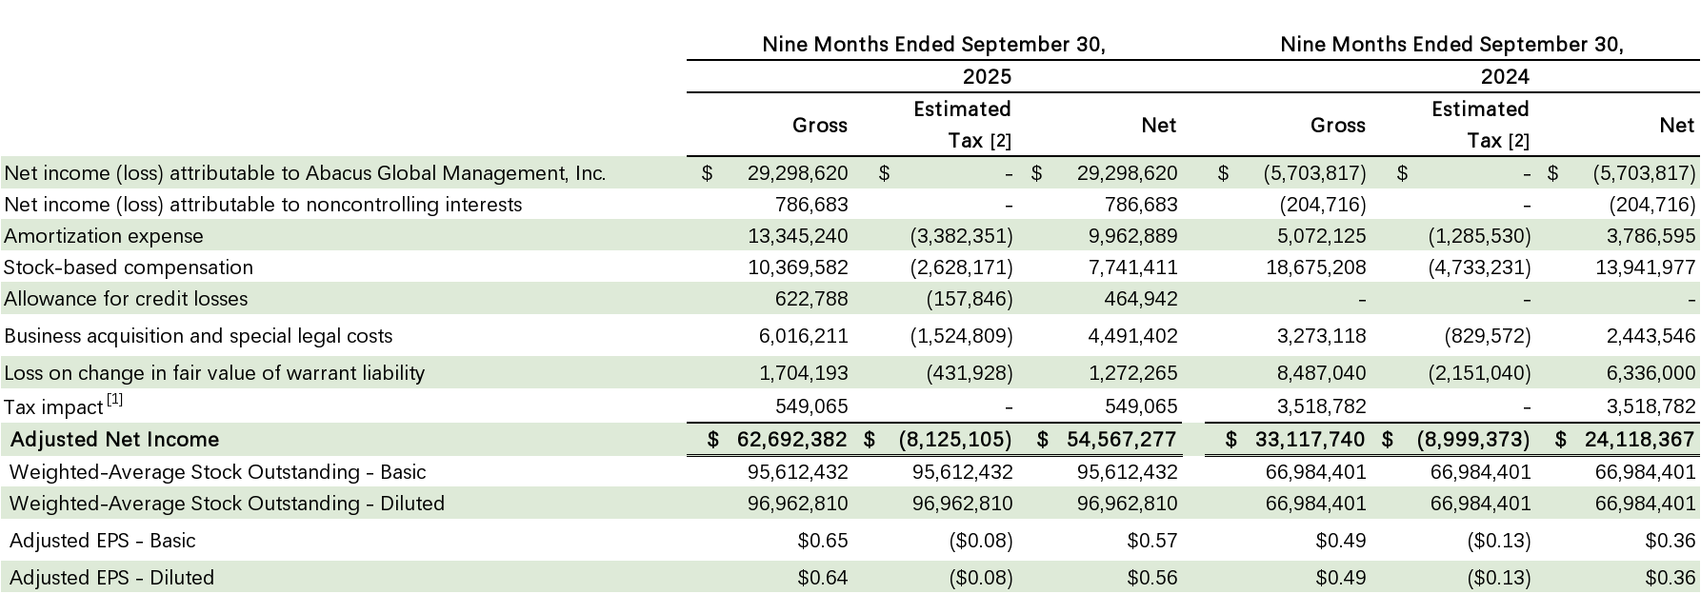Click the 62,692,382 adjusted net income gross value

[791, 440]
